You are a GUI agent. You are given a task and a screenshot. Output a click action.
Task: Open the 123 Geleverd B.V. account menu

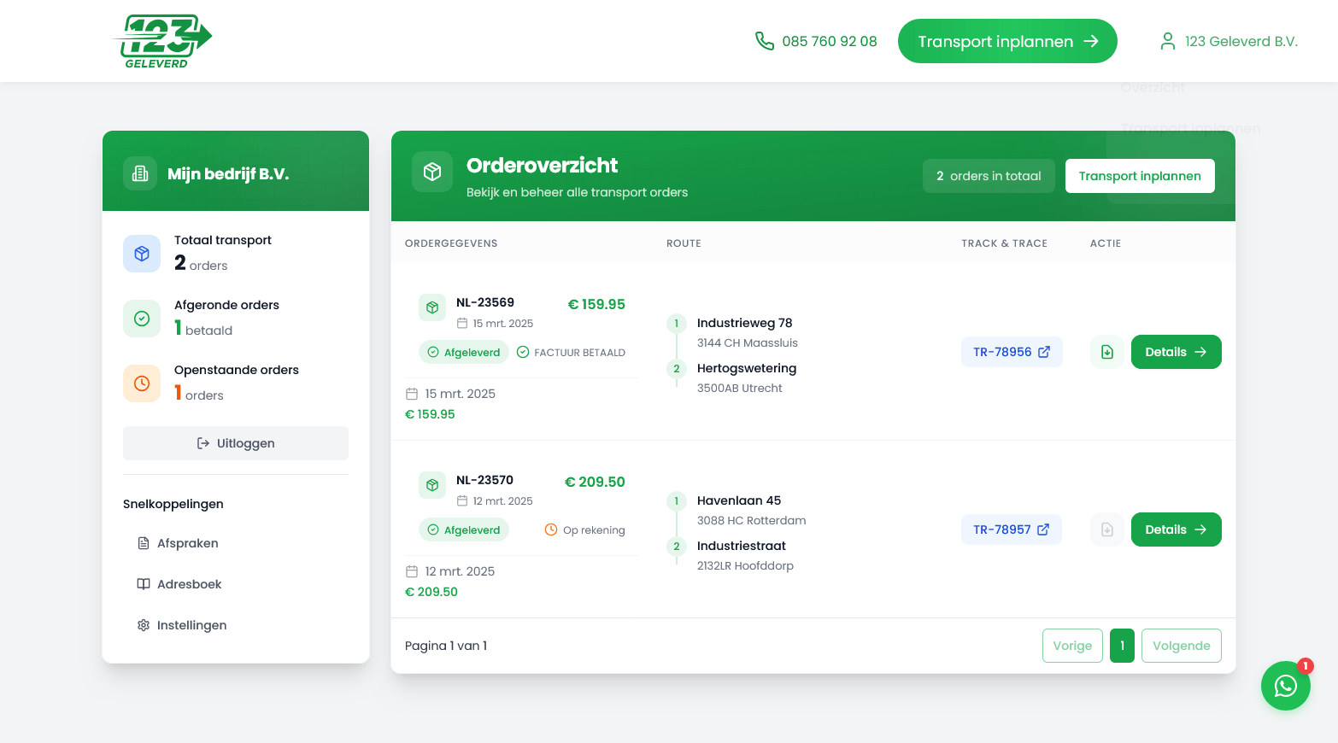point(1229,41)
